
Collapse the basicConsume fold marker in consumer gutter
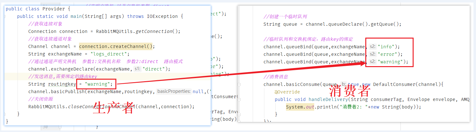pyautogui.click(x=239, y=84)
